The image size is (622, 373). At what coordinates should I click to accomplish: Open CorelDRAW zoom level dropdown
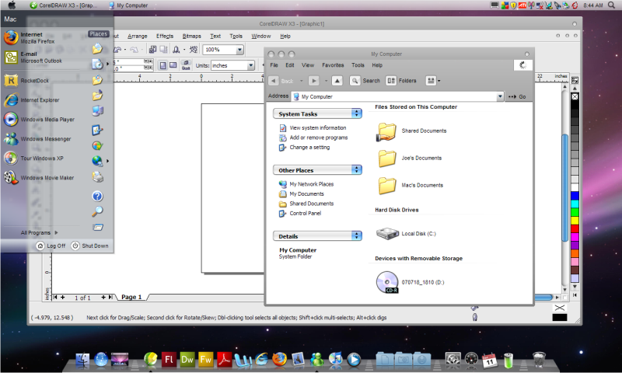click(x=239, y=50)
